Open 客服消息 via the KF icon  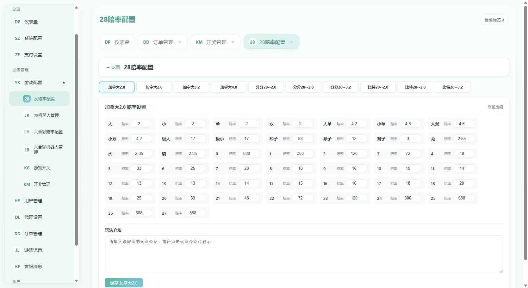tap(17, 267)
